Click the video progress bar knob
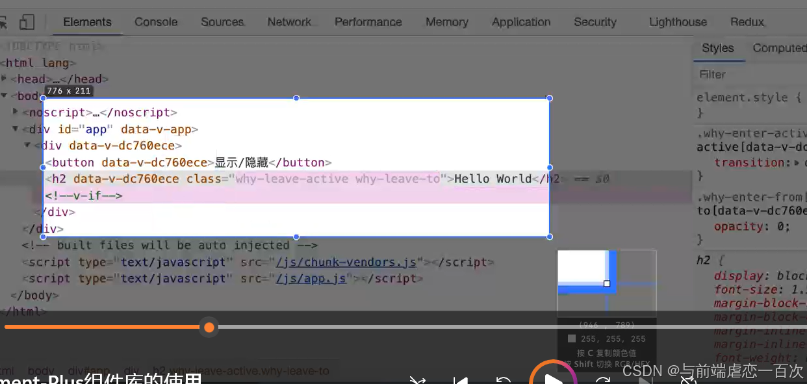 (209, 327)
